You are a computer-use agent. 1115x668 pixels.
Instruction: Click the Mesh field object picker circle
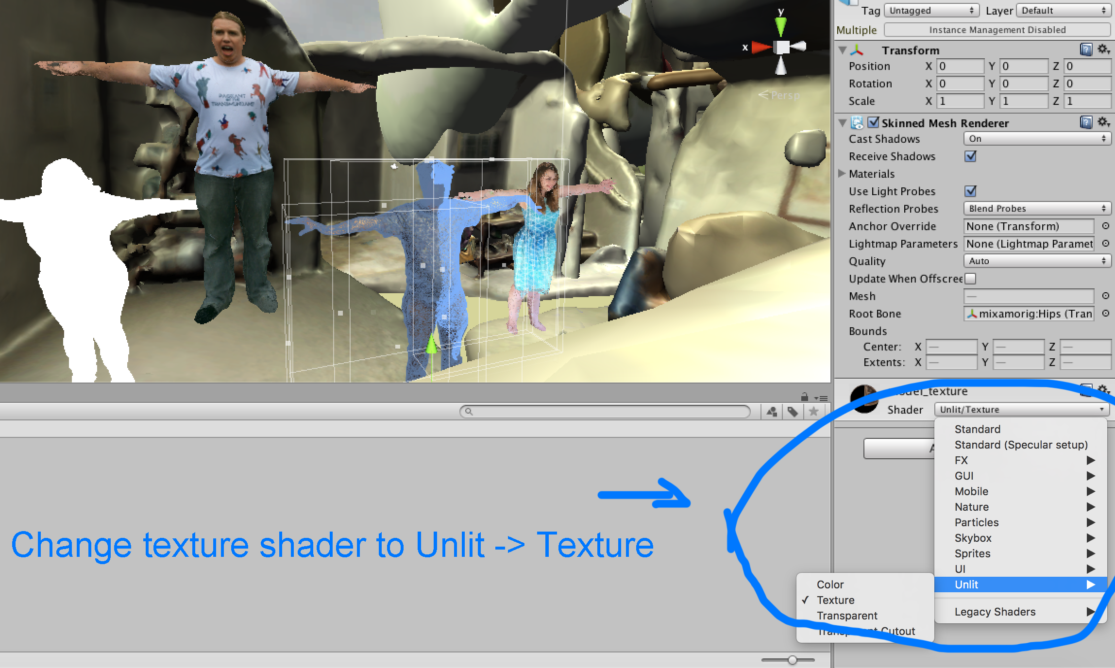(x=1105, y=296)
